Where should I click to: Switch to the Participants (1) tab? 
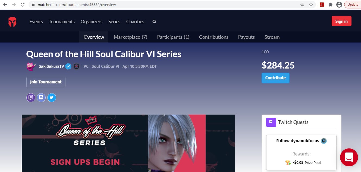[173, 37]
